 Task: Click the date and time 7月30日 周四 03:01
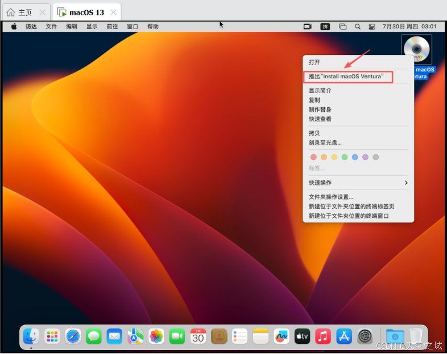[409, 27]
